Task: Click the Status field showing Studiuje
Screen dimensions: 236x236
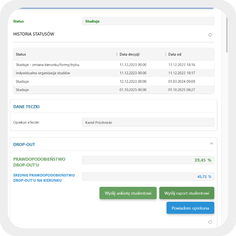Action: (148, 21)
